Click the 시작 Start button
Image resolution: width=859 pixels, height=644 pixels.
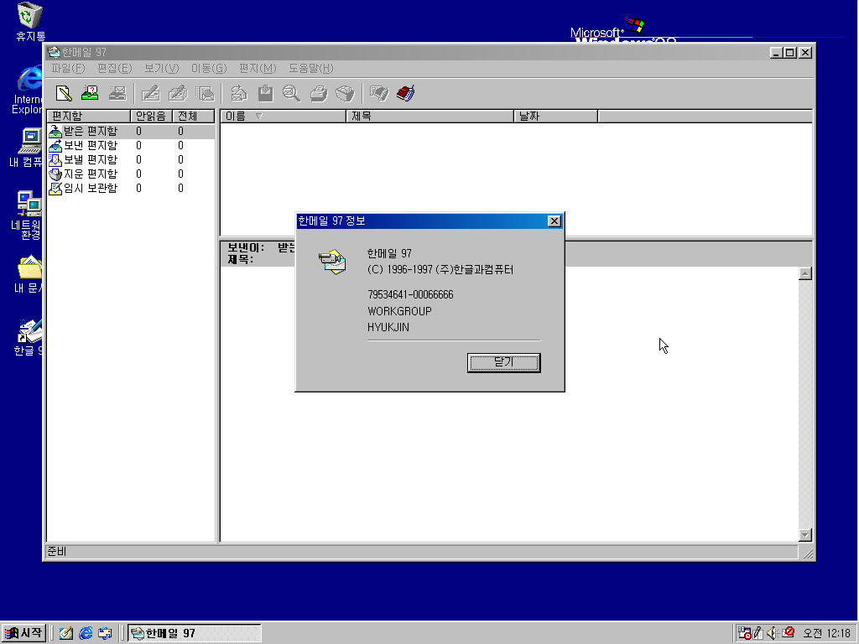click(23, 633)
